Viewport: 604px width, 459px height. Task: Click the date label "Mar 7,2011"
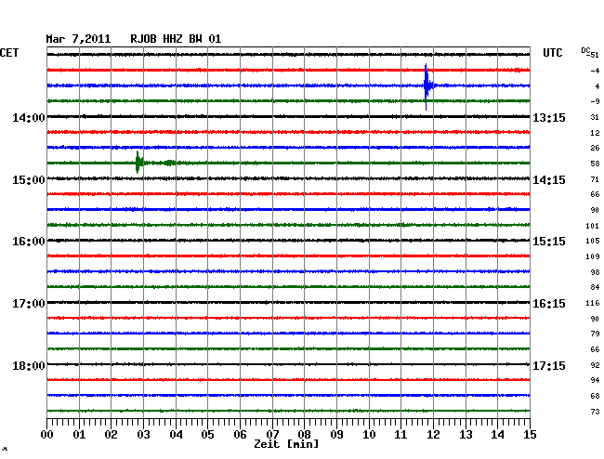click(78, 39)
